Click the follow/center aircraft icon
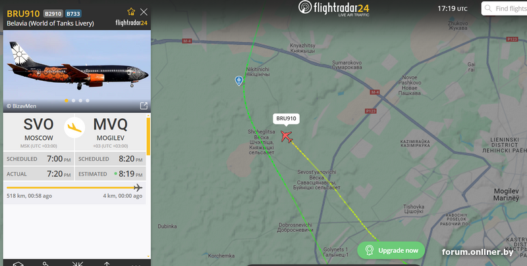 click(x=78, y=264)
